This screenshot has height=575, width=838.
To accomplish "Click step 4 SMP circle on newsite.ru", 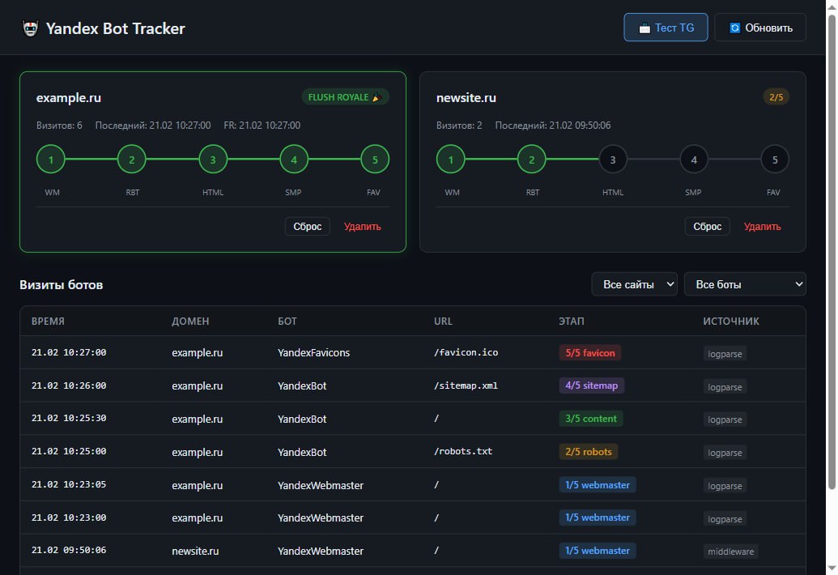I will (694, 160).
